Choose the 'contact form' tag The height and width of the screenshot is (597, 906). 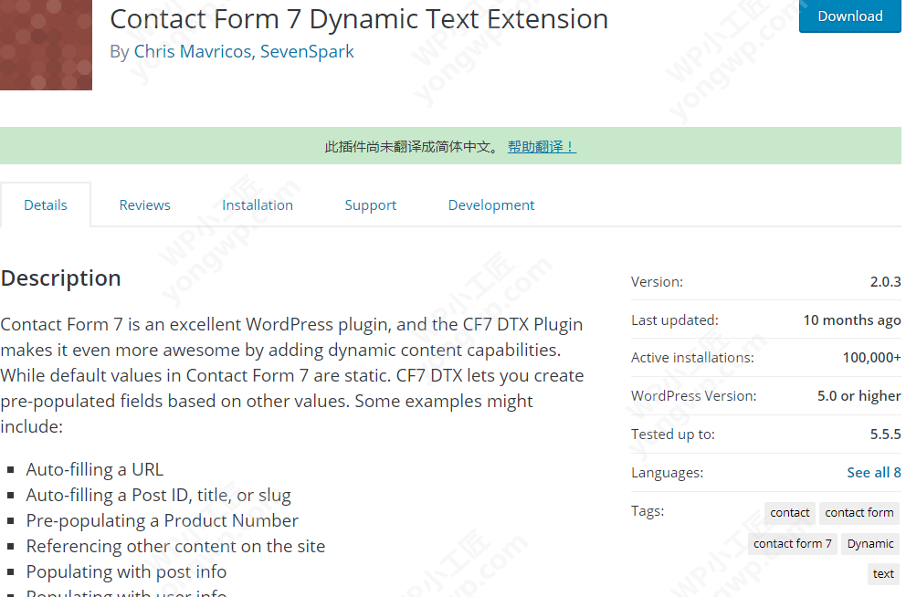click(x=859, y=513)
